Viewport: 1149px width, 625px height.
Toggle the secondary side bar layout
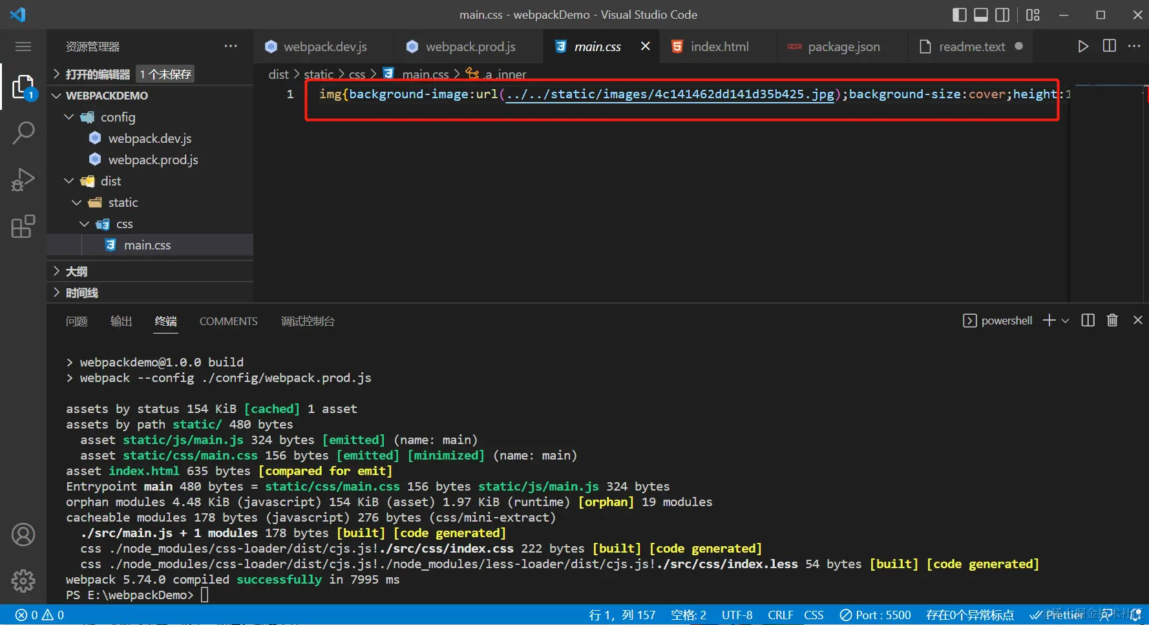[x=1002, y=15]
